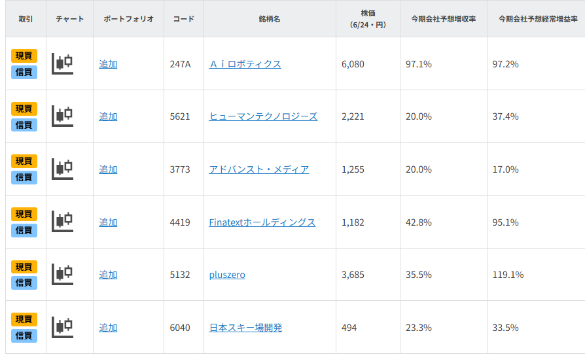Screen dimensions: 585x363
Task: Select profit growth value 95.1%
Action: tap(506, 222)
